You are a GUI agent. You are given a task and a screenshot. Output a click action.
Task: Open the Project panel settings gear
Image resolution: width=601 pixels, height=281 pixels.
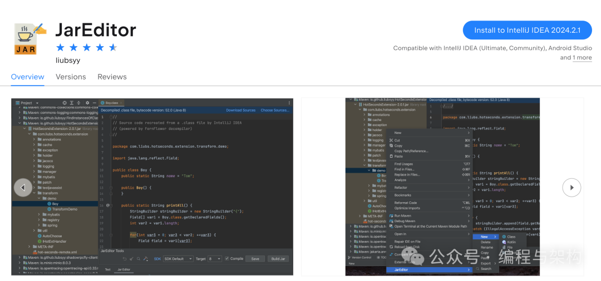[x=87, y=103]
